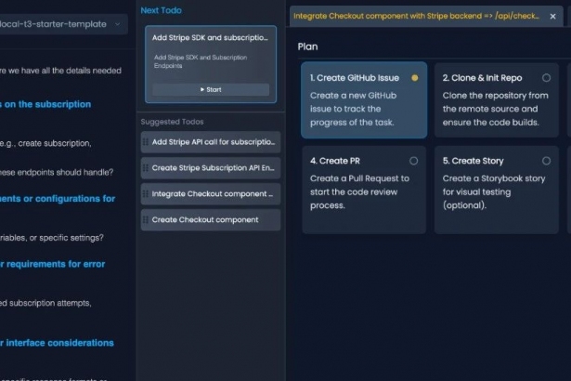
Task: Click drag handle on Integrate Checkout component todo
Action: [x=145, y=193]
